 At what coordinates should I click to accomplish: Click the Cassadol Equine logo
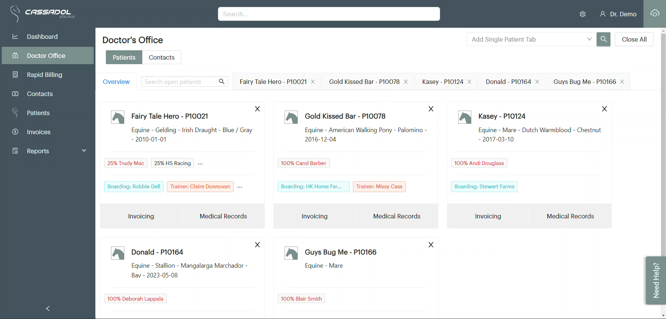click(43, 14)
